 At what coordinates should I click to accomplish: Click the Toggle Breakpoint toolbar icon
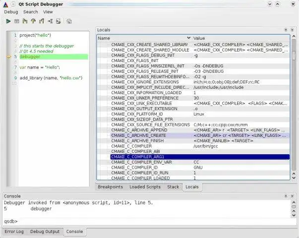click(69, 21)
